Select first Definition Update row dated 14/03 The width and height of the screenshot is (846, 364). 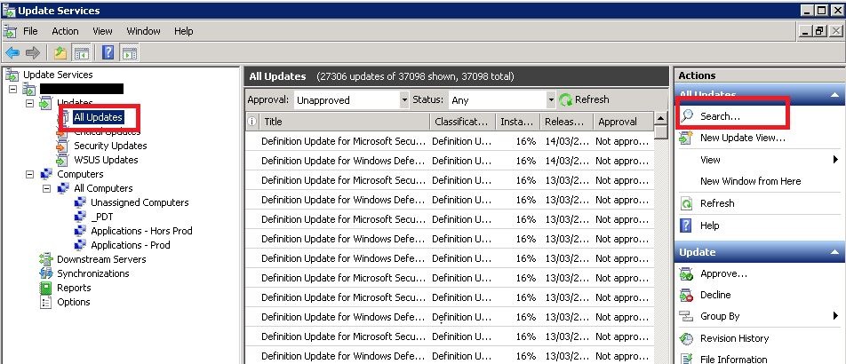(450, 141)
